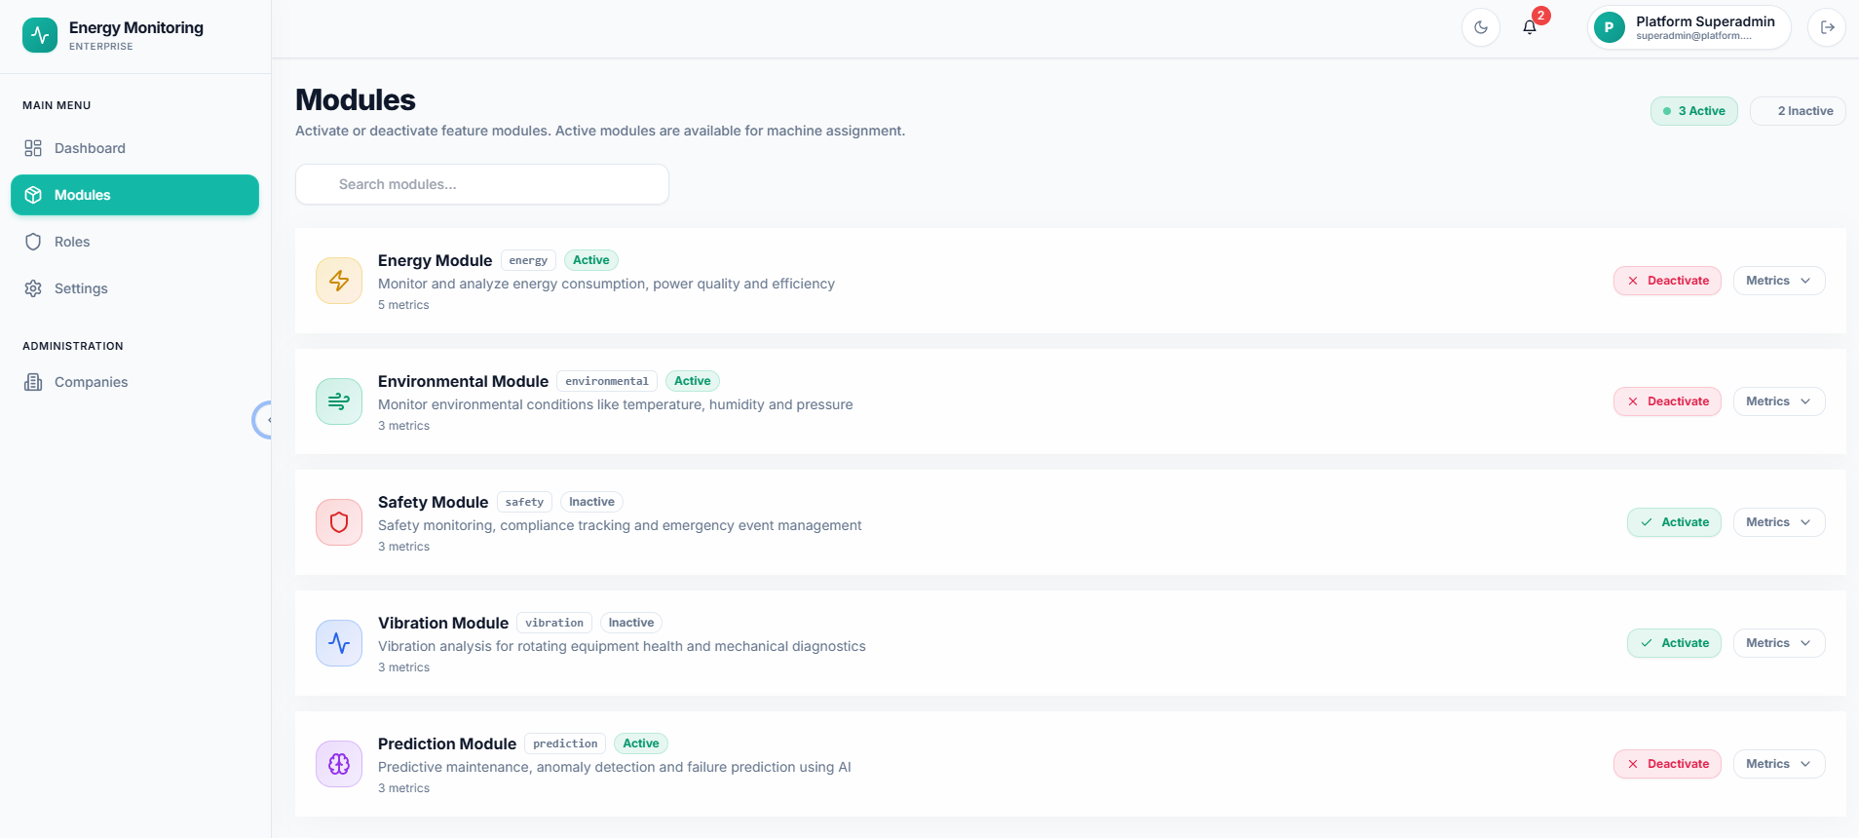Click the Environmental Module title
This screenshot has width=1859, height=838.
tap(463, 381)
